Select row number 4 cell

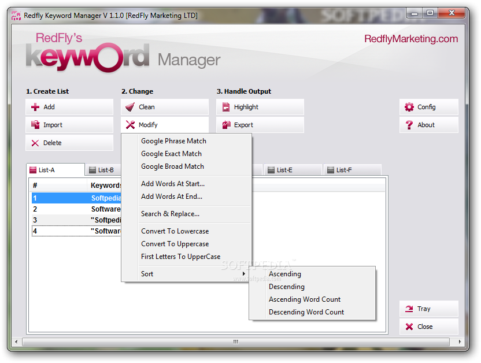[35, 231]
